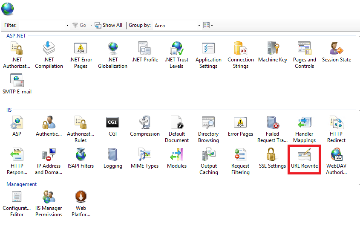Viewport: 360px width, 238px height.
Task: Open Session State settings
Action: [337, 52]
